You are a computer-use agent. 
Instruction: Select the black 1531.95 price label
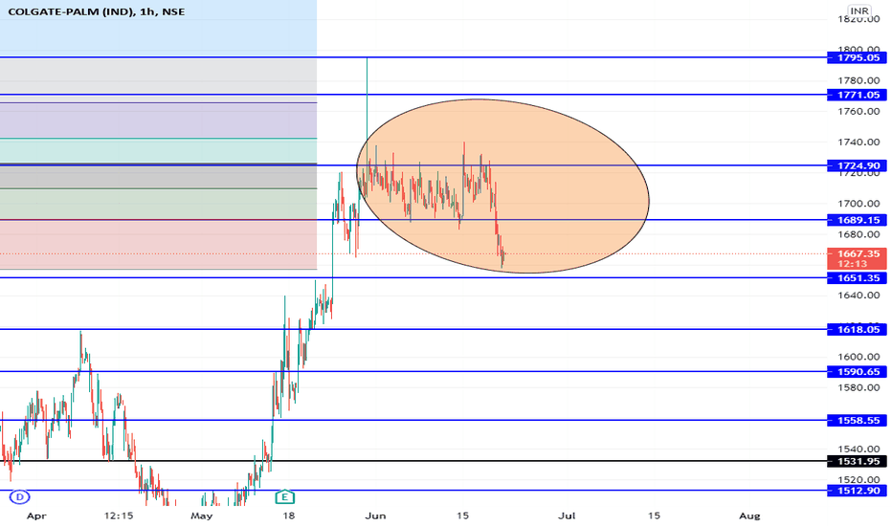857,462
